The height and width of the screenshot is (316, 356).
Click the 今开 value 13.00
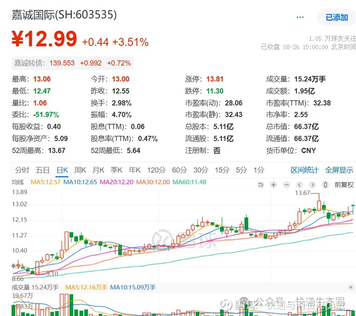click(x=121, y=79)
